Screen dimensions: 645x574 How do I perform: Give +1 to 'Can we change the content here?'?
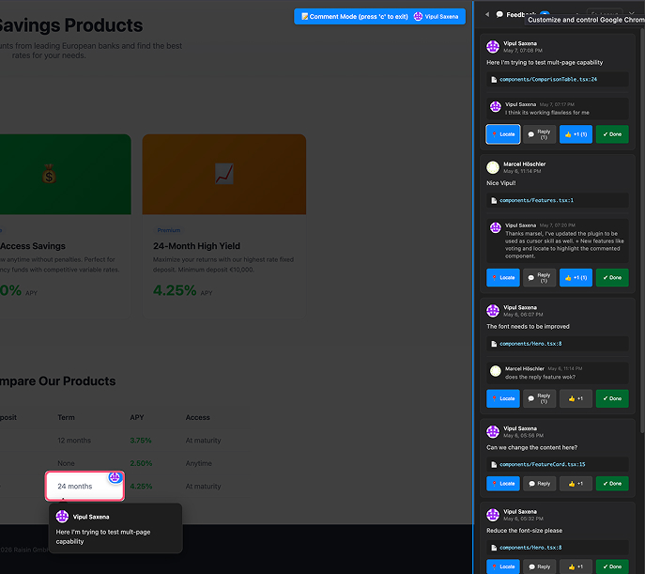(576, 484)
